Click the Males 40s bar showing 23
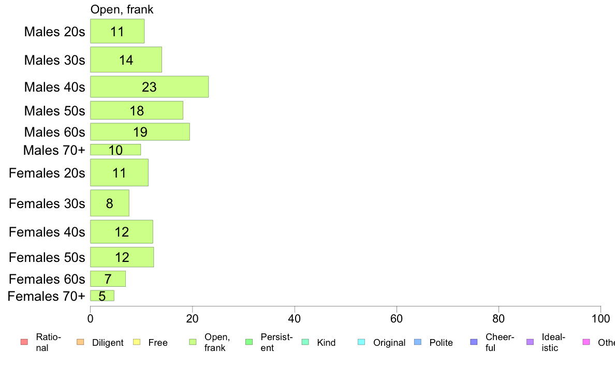615x381 pixels. [x=150, y=87]
